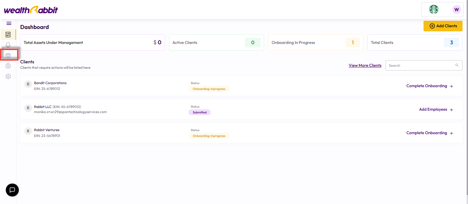The height and width of the screenshot is (204, 468).
Task: Open the chat bubble widget
Action: tap(12, 190)
